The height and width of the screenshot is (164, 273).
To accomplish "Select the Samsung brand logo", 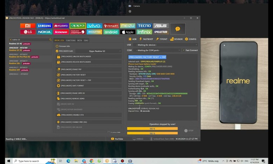I will click(x=44, y=26).
